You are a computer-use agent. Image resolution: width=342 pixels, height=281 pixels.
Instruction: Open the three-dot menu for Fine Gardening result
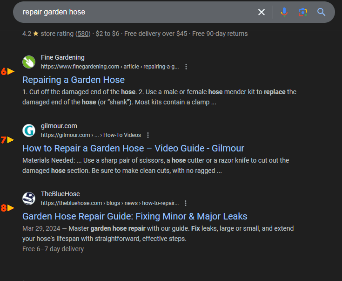[186, 67]
